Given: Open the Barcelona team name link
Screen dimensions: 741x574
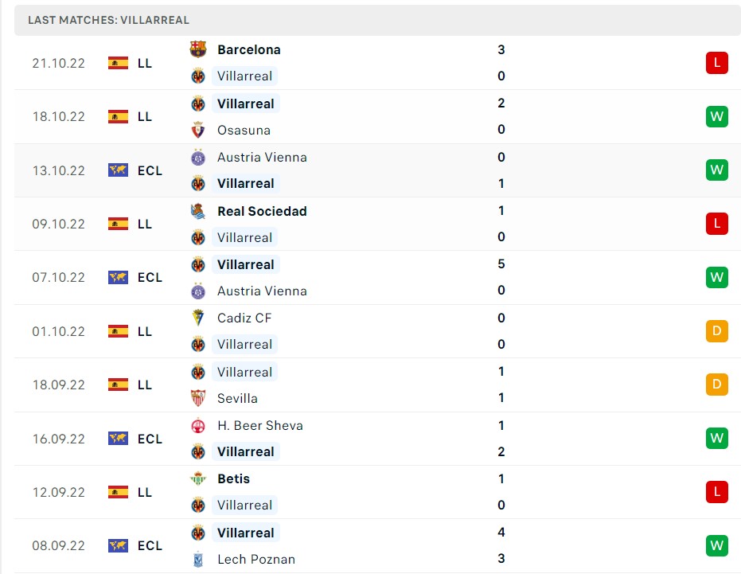Looking at the screenshot, I should 248,49.
